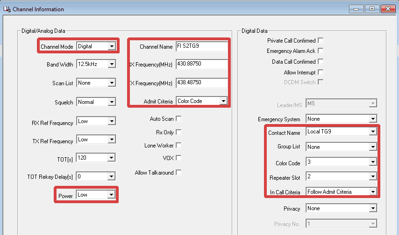
Task: Enable the Auto Scan checkbox
Action: pos(178,119)
